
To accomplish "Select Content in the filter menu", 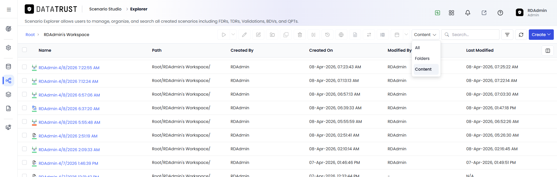I will click(426, 69).
